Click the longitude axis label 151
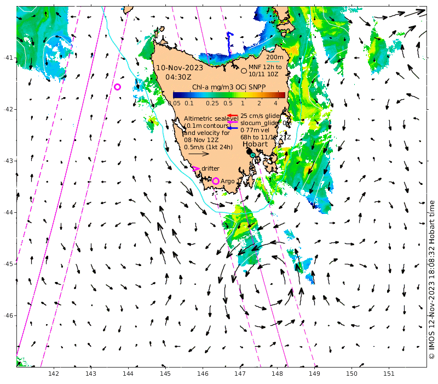 [389, 374]
